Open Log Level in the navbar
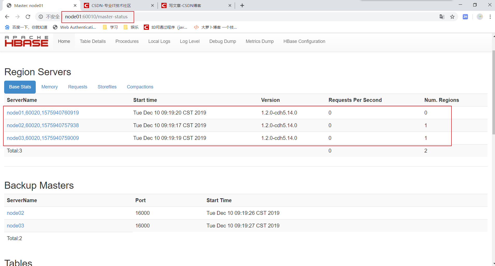 coord(190,41)
